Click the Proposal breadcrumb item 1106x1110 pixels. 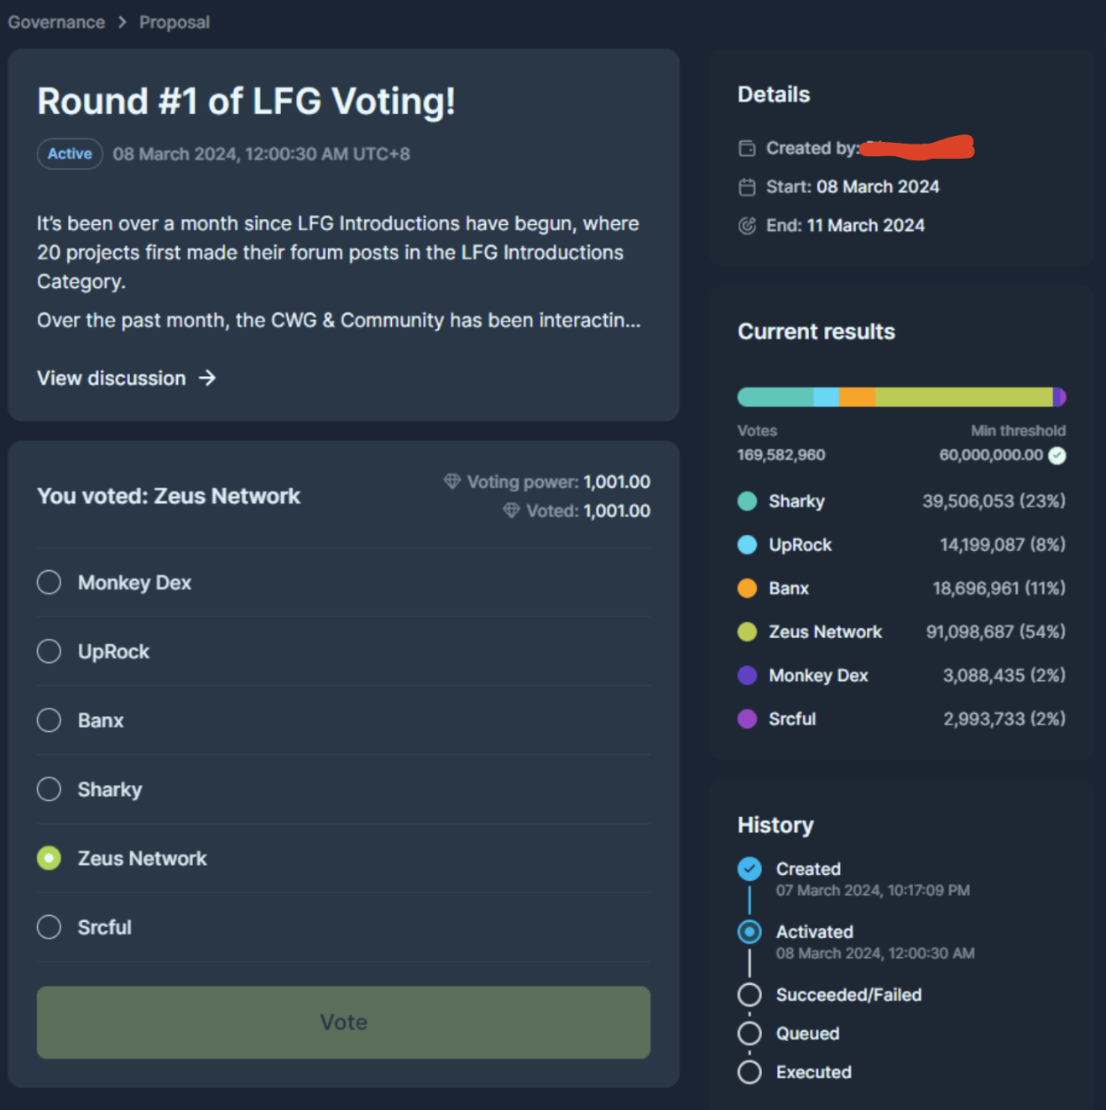[x=175, y=23]
